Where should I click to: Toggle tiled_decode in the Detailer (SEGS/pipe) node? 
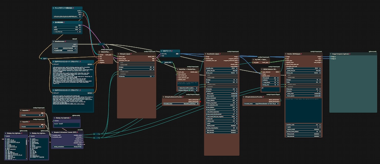point(303,136)
